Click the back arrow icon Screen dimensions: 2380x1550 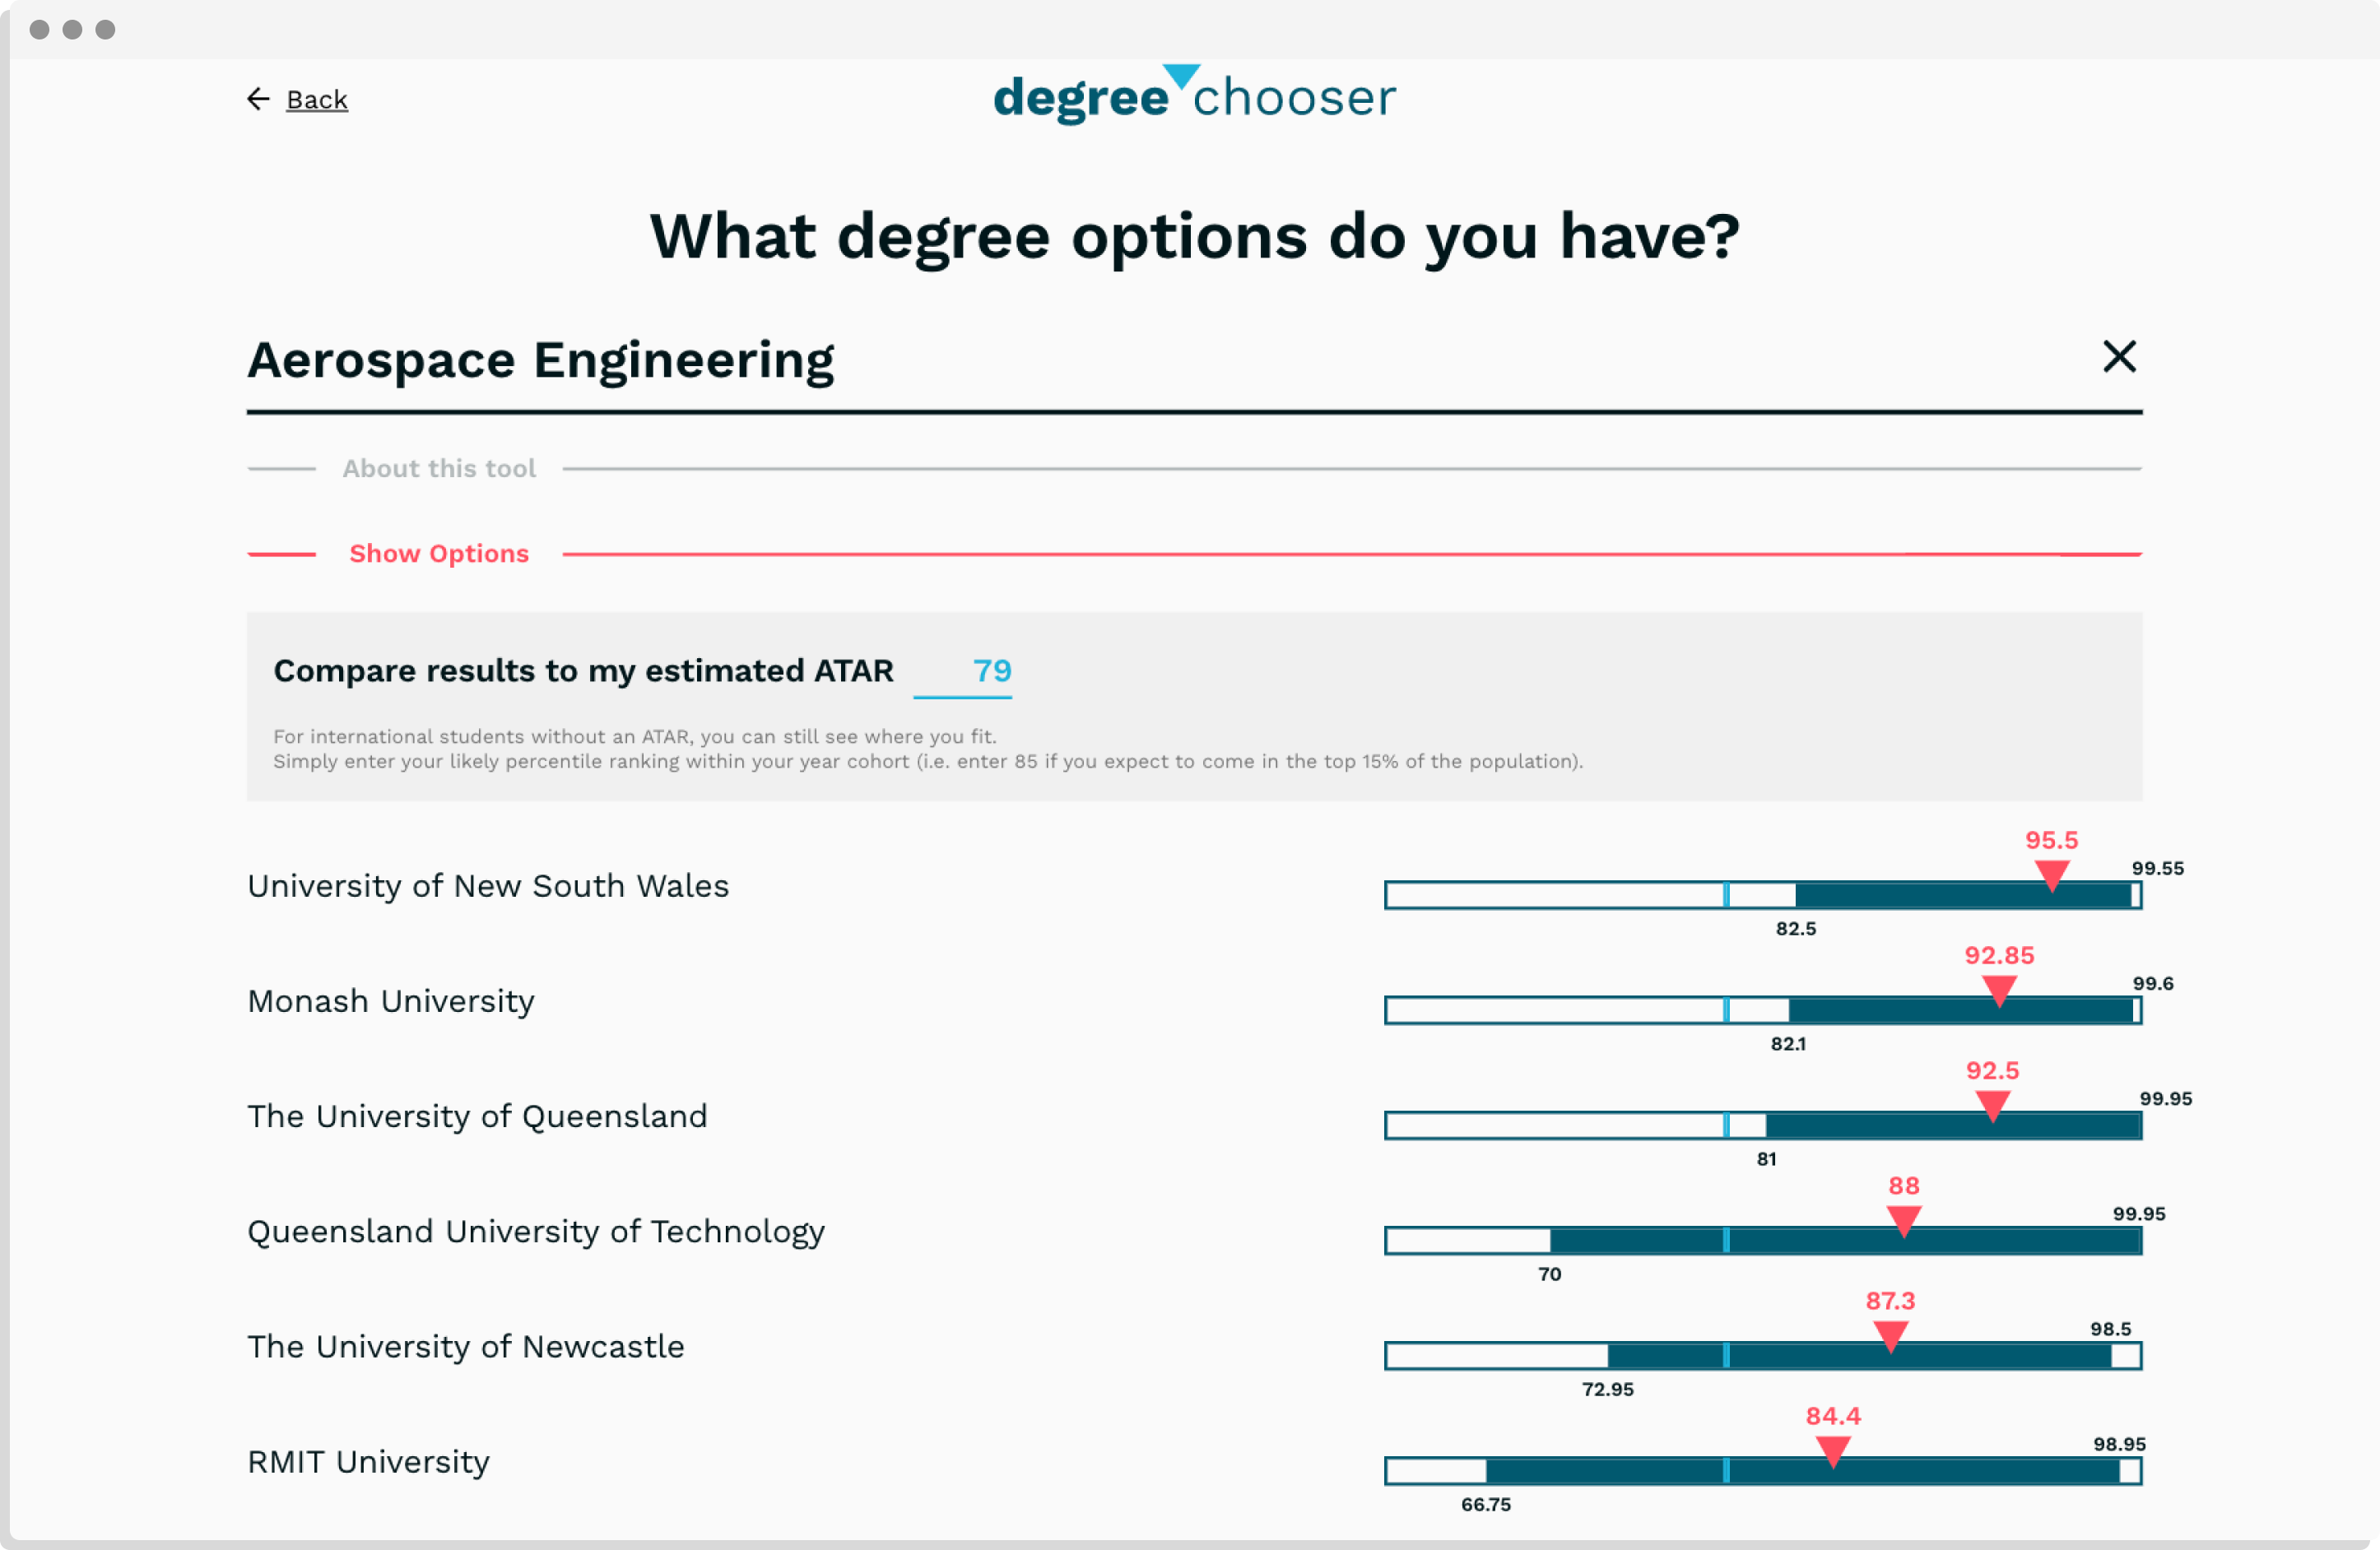(x=258, y=99)
